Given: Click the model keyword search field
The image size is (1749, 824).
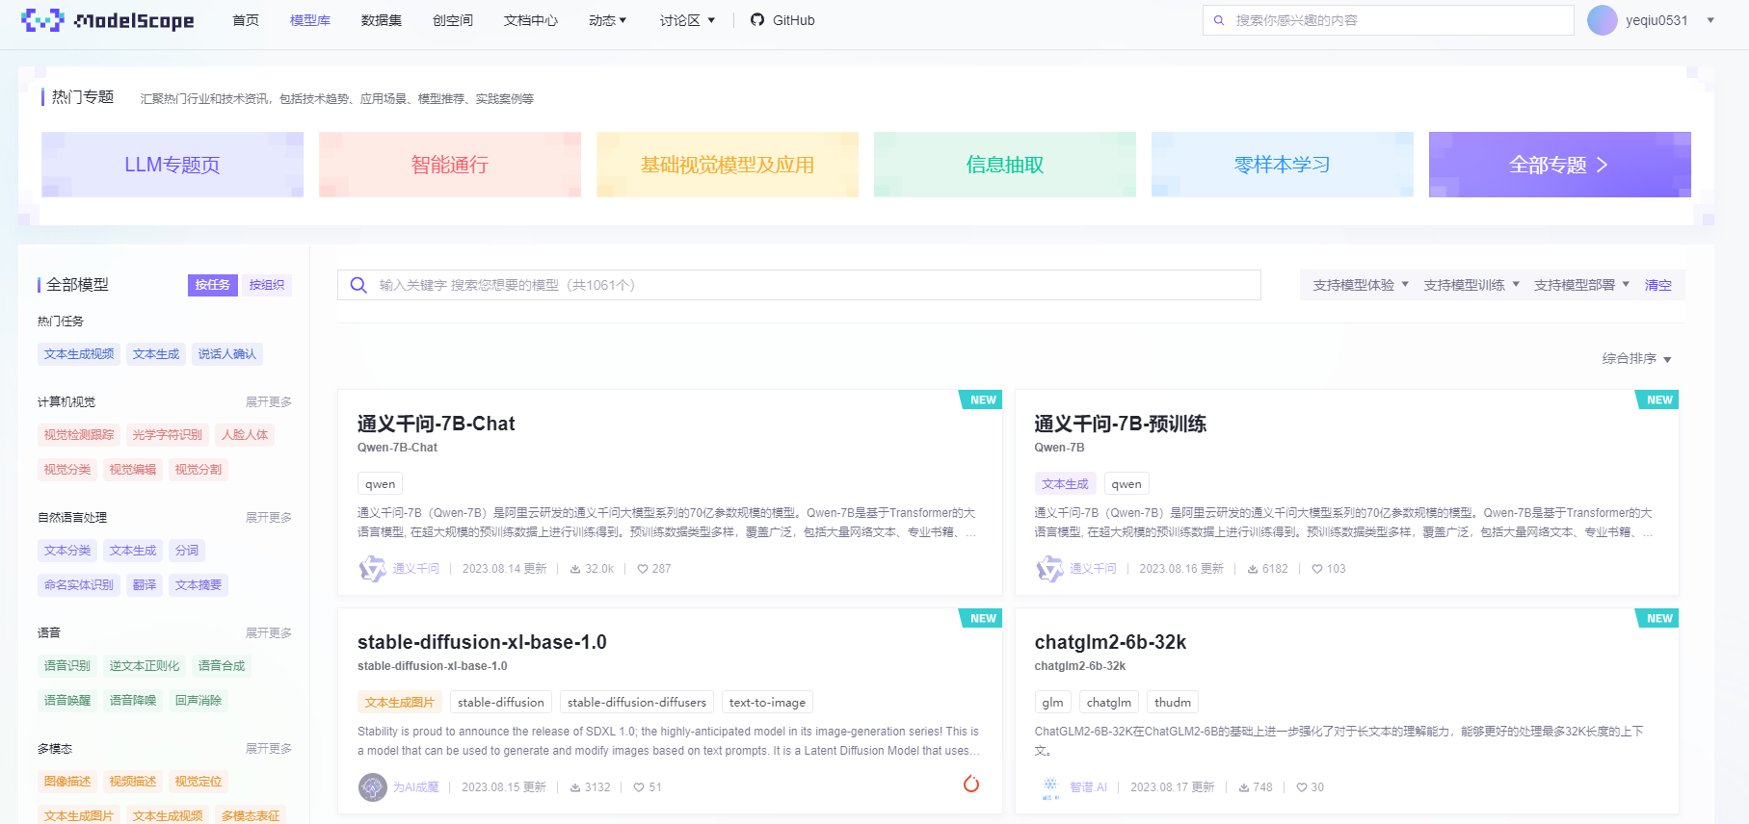Looking at the screenshot, I should tap(799, 285).
